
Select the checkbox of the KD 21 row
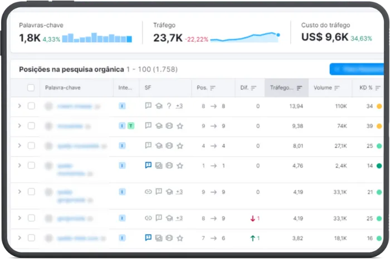pos(31,192)
